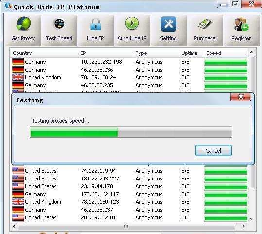Select proxy 46.20.35.236
Screen dimensions: 262x234
129,70
